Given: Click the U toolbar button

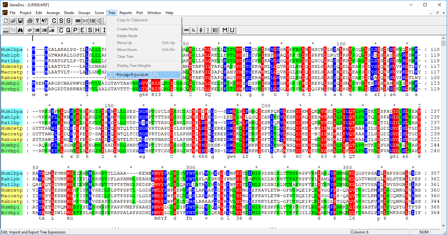Looking at the screenshot, I should click(232, 30).
